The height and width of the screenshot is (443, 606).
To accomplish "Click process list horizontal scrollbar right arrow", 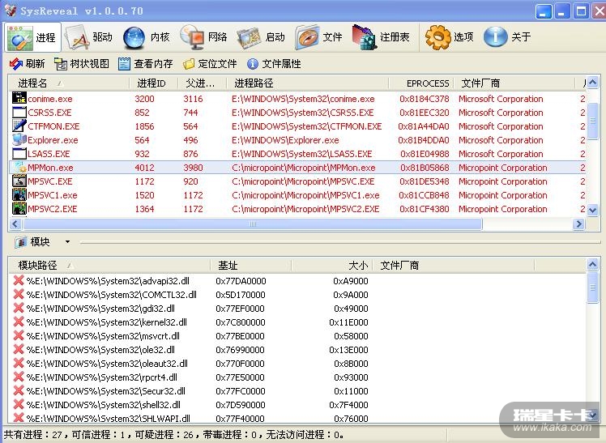I will pos(578,224).
